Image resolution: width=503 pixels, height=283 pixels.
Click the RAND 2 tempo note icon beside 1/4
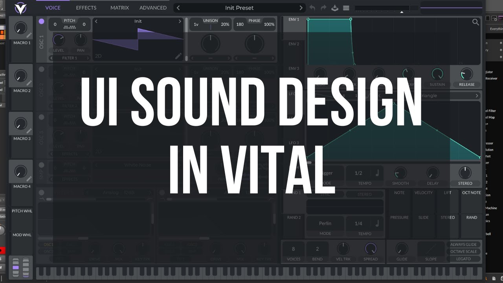[377, 223]
